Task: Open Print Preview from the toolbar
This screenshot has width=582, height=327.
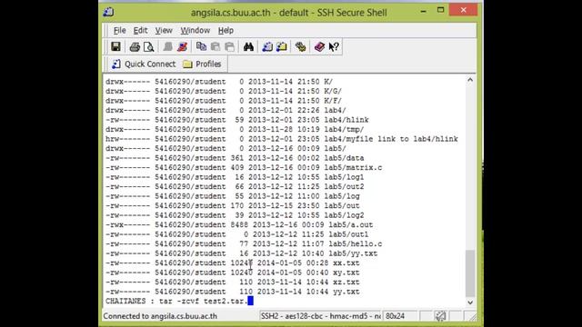Action: point(148,46)
